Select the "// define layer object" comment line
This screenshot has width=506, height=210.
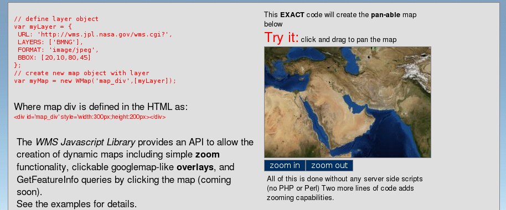point(56,19)
